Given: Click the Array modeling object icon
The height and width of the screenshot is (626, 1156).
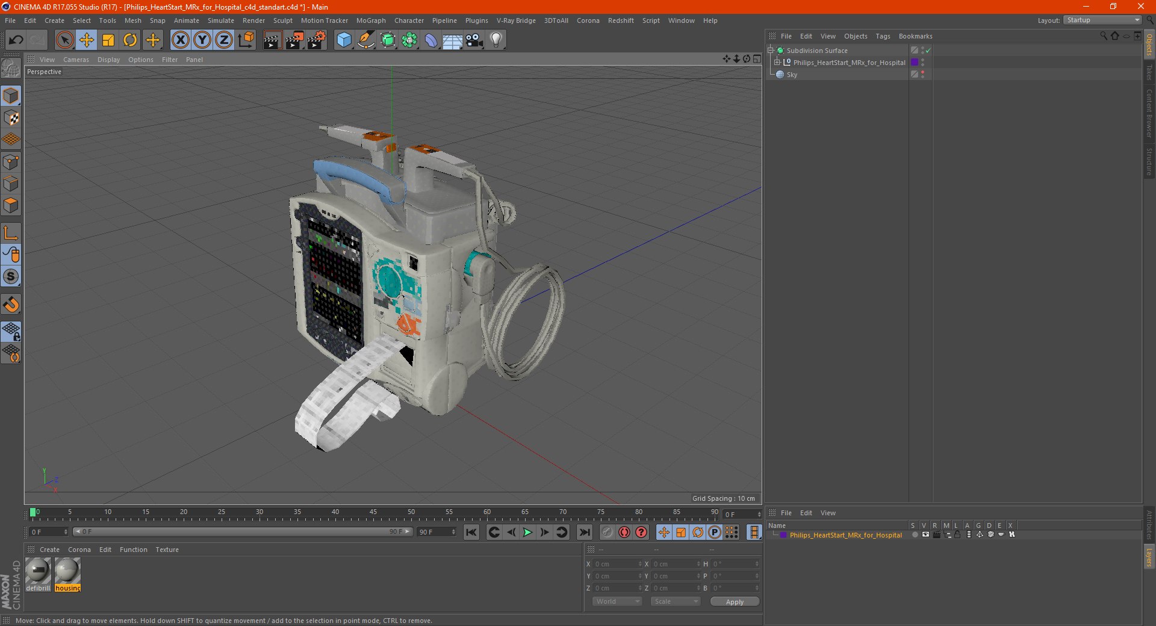Looking at the screenshot, I should [x=409, y=40].
